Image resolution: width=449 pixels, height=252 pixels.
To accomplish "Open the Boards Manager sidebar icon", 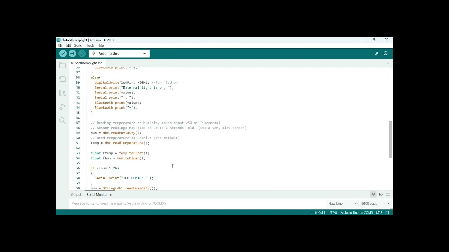I will [62, 79].
